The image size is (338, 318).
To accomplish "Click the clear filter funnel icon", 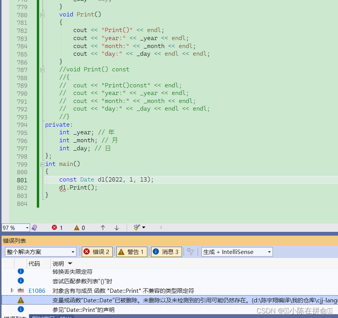I will coord(190,252).
